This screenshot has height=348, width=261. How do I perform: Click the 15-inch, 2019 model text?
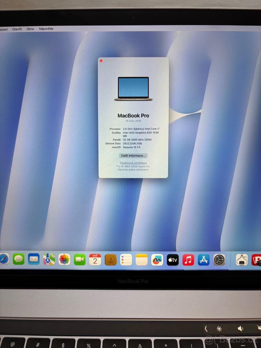(x=133, y=121)
